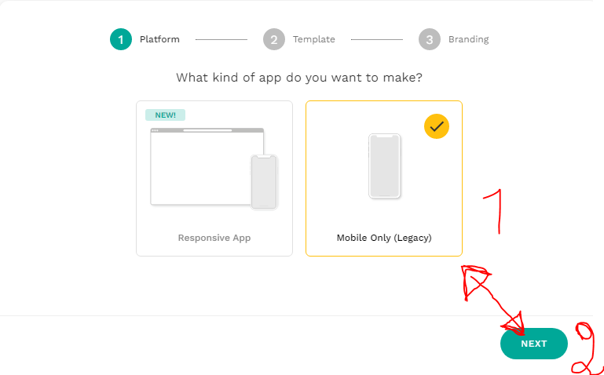The width and height of the screenshot is (604, 375).
Task: Click the Mobile Only (Legacy) label text
Action: tap(384, 238)
